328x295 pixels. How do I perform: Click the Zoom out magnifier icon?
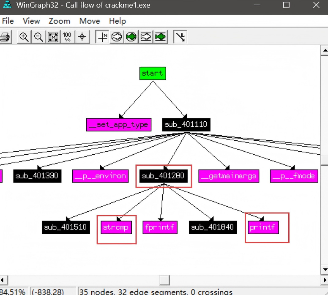(x=38, y=37)
